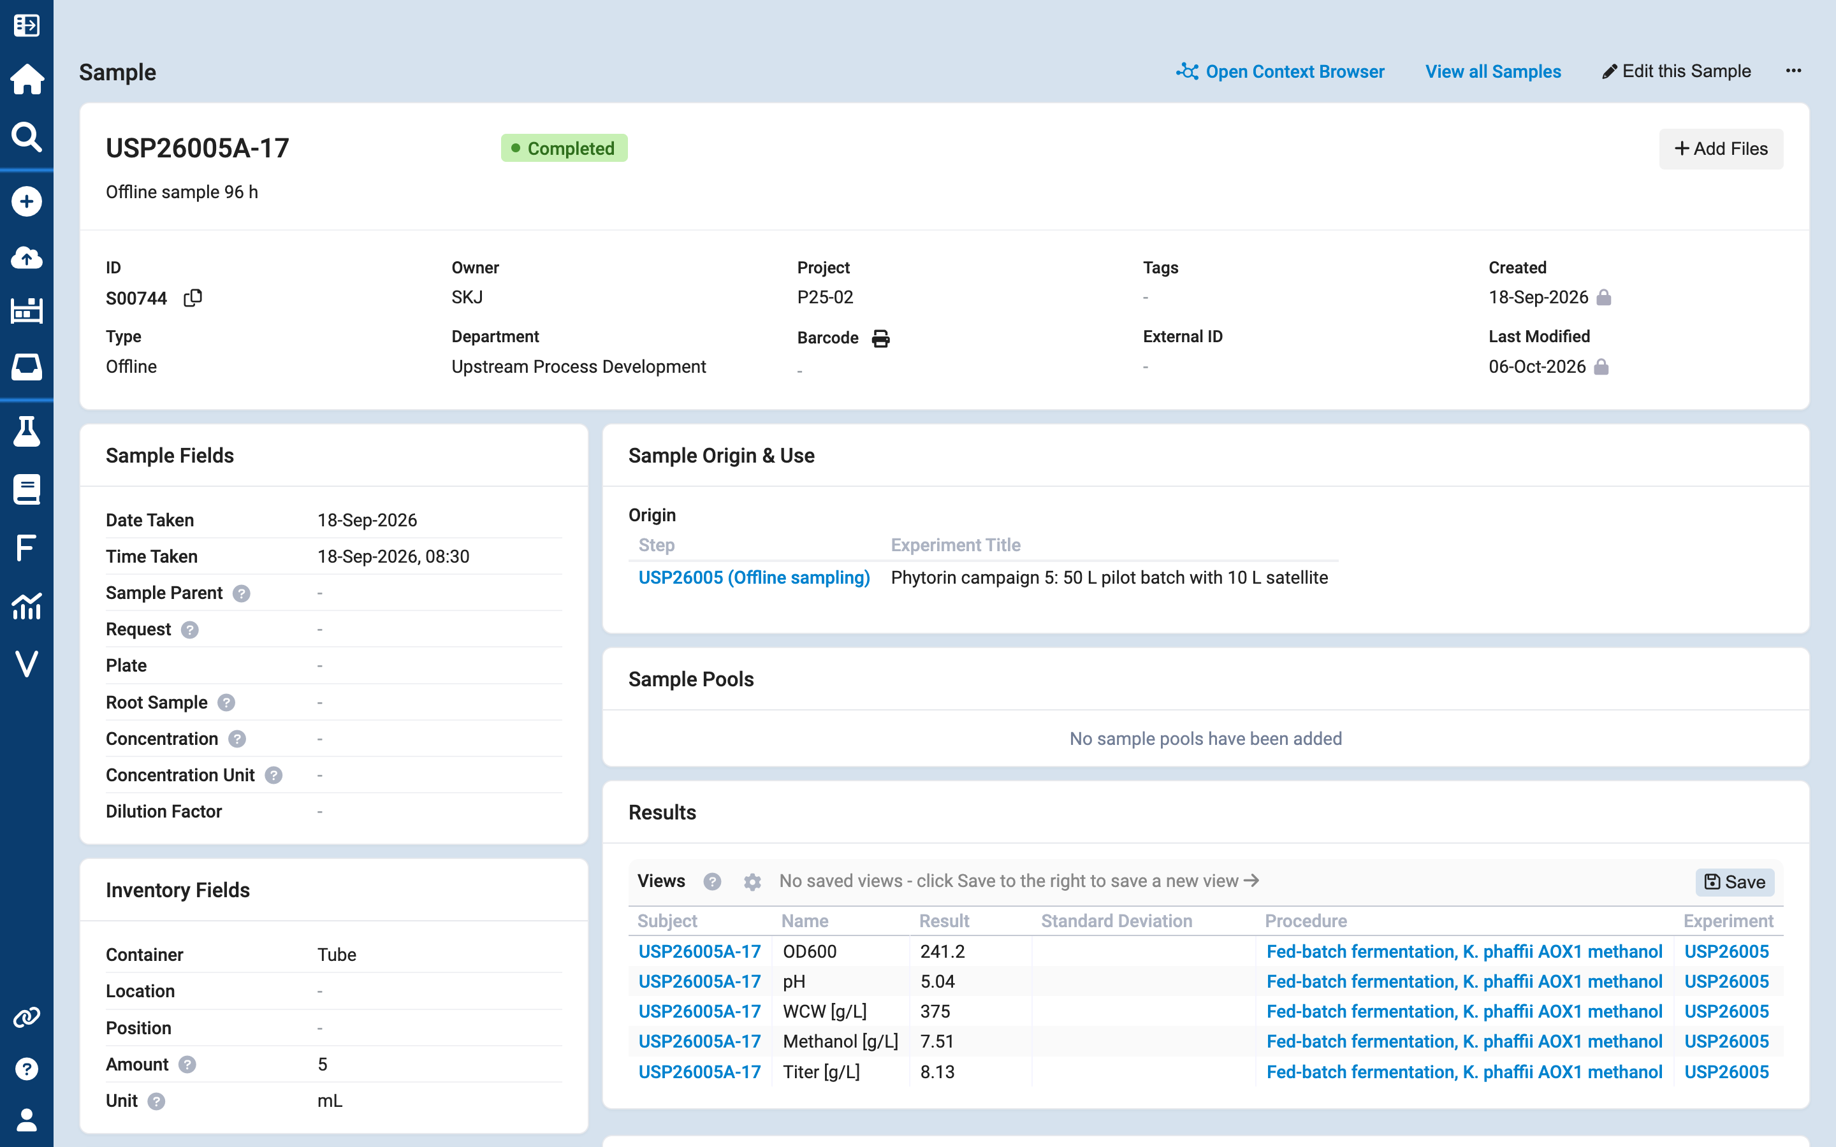Click the lock icon next to Created date
Image resolution: width=1836 pixels, height=1147 pixels.
click(x=1604, y=298)
